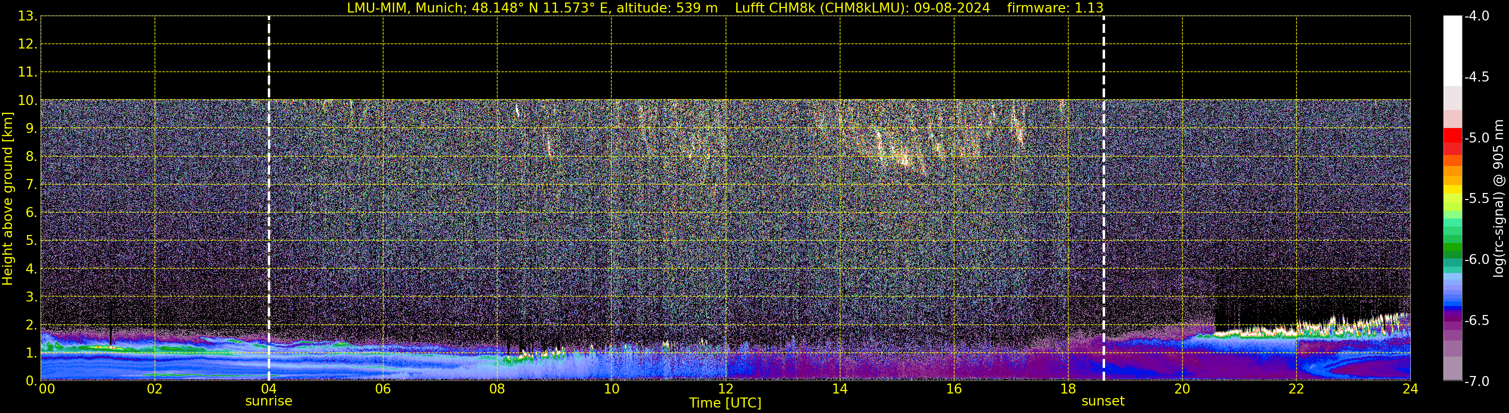This screenshot has width=1509, height=413.
Task: Click the '-6.0' colorbar tick label
Action: coord(1476,259)
